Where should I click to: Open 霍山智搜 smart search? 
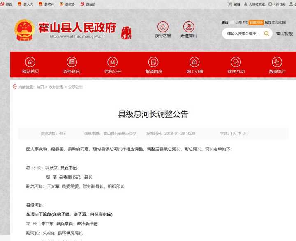(284, 34)
